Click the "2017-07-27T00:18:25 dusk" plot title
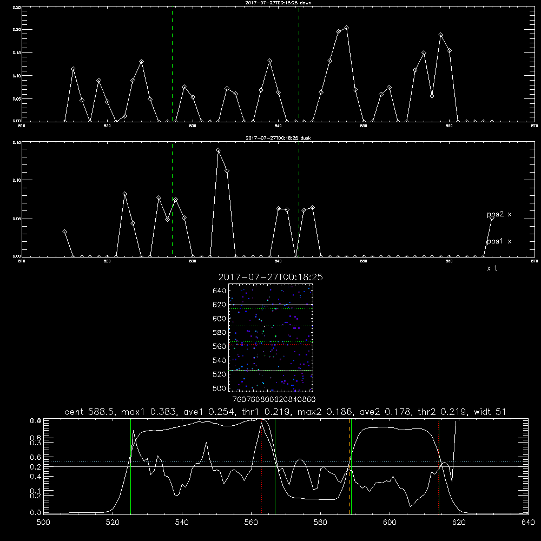This screenshot has height=541, width=541. pos(279,138)
